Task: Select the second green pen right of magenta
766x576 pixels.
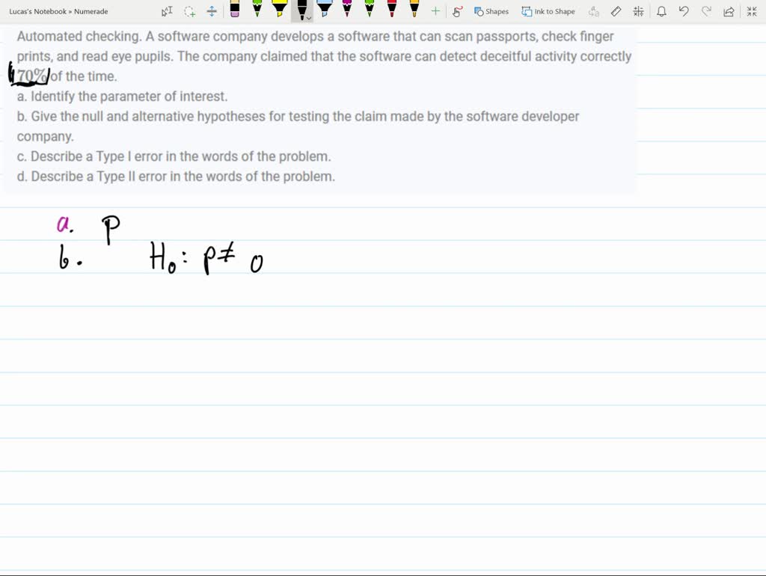Action: pos(370,9)
